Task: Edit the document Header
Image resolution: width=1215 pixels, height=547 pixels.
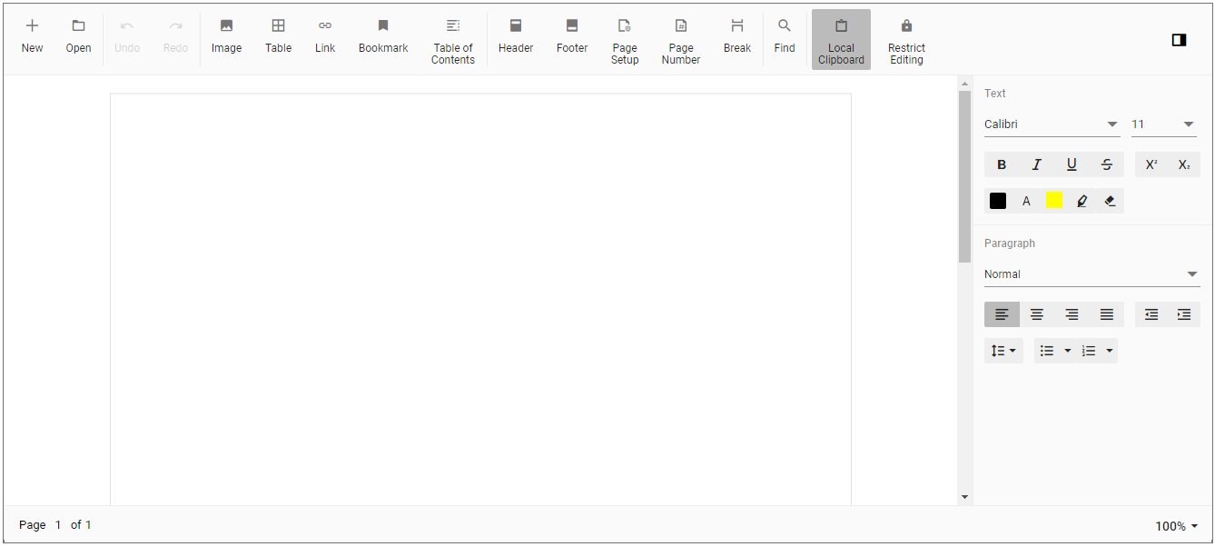Action: (516, 38)
